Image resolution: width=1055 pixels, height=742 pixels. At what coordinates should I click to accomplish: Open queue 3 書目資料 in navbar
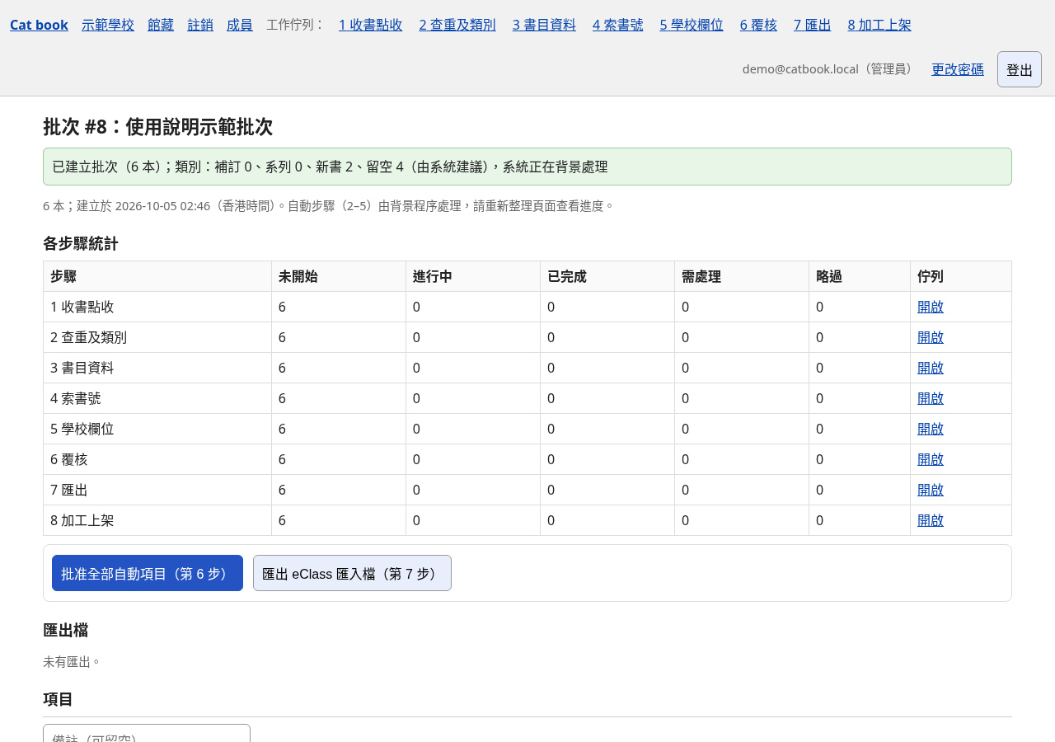coord(544,25)
